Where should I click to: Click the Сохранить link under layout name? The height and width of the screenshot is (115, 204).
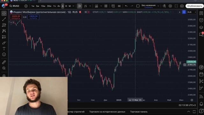[x=149, y=7]
